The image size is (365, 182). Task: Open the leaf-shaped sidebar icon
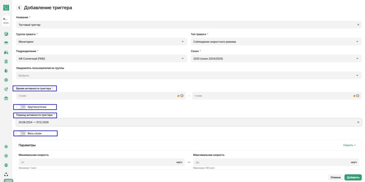[6, 71]
